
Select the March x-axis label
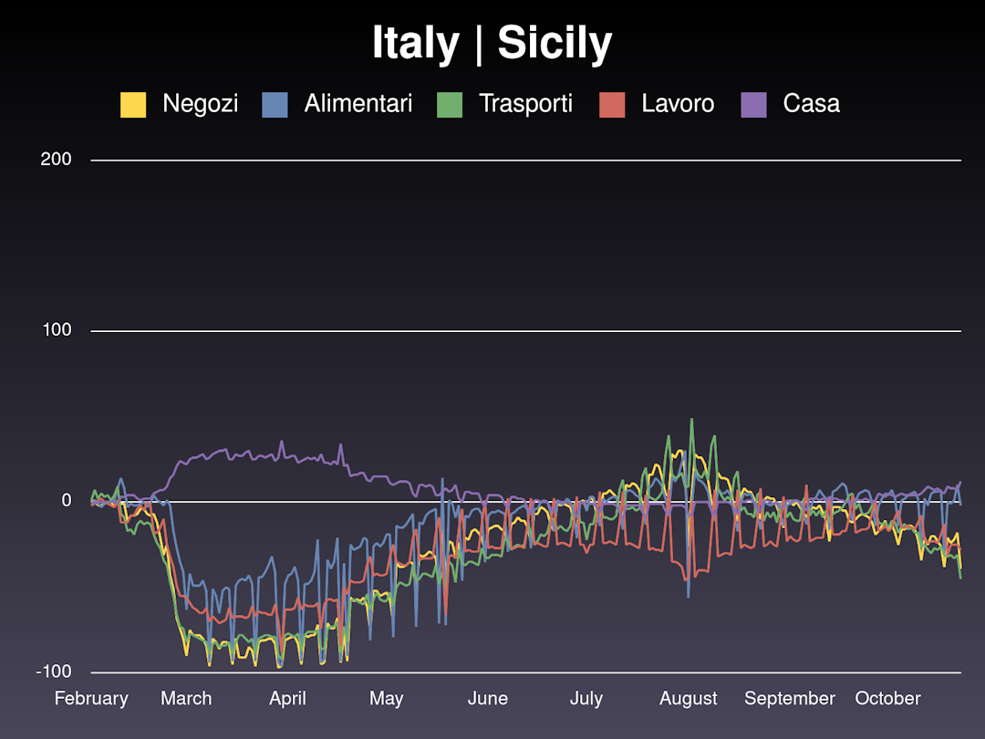186,699
